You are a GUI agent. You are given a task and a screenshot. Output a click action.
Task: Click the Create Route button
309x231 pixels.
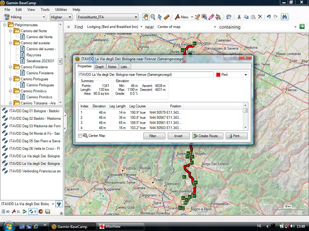pos(208,136)
